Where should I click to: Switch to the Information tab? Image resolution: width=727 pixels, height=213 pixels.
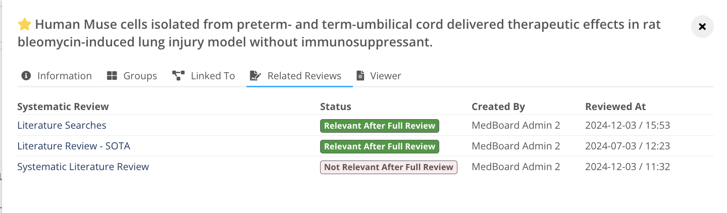coord(64,76)
